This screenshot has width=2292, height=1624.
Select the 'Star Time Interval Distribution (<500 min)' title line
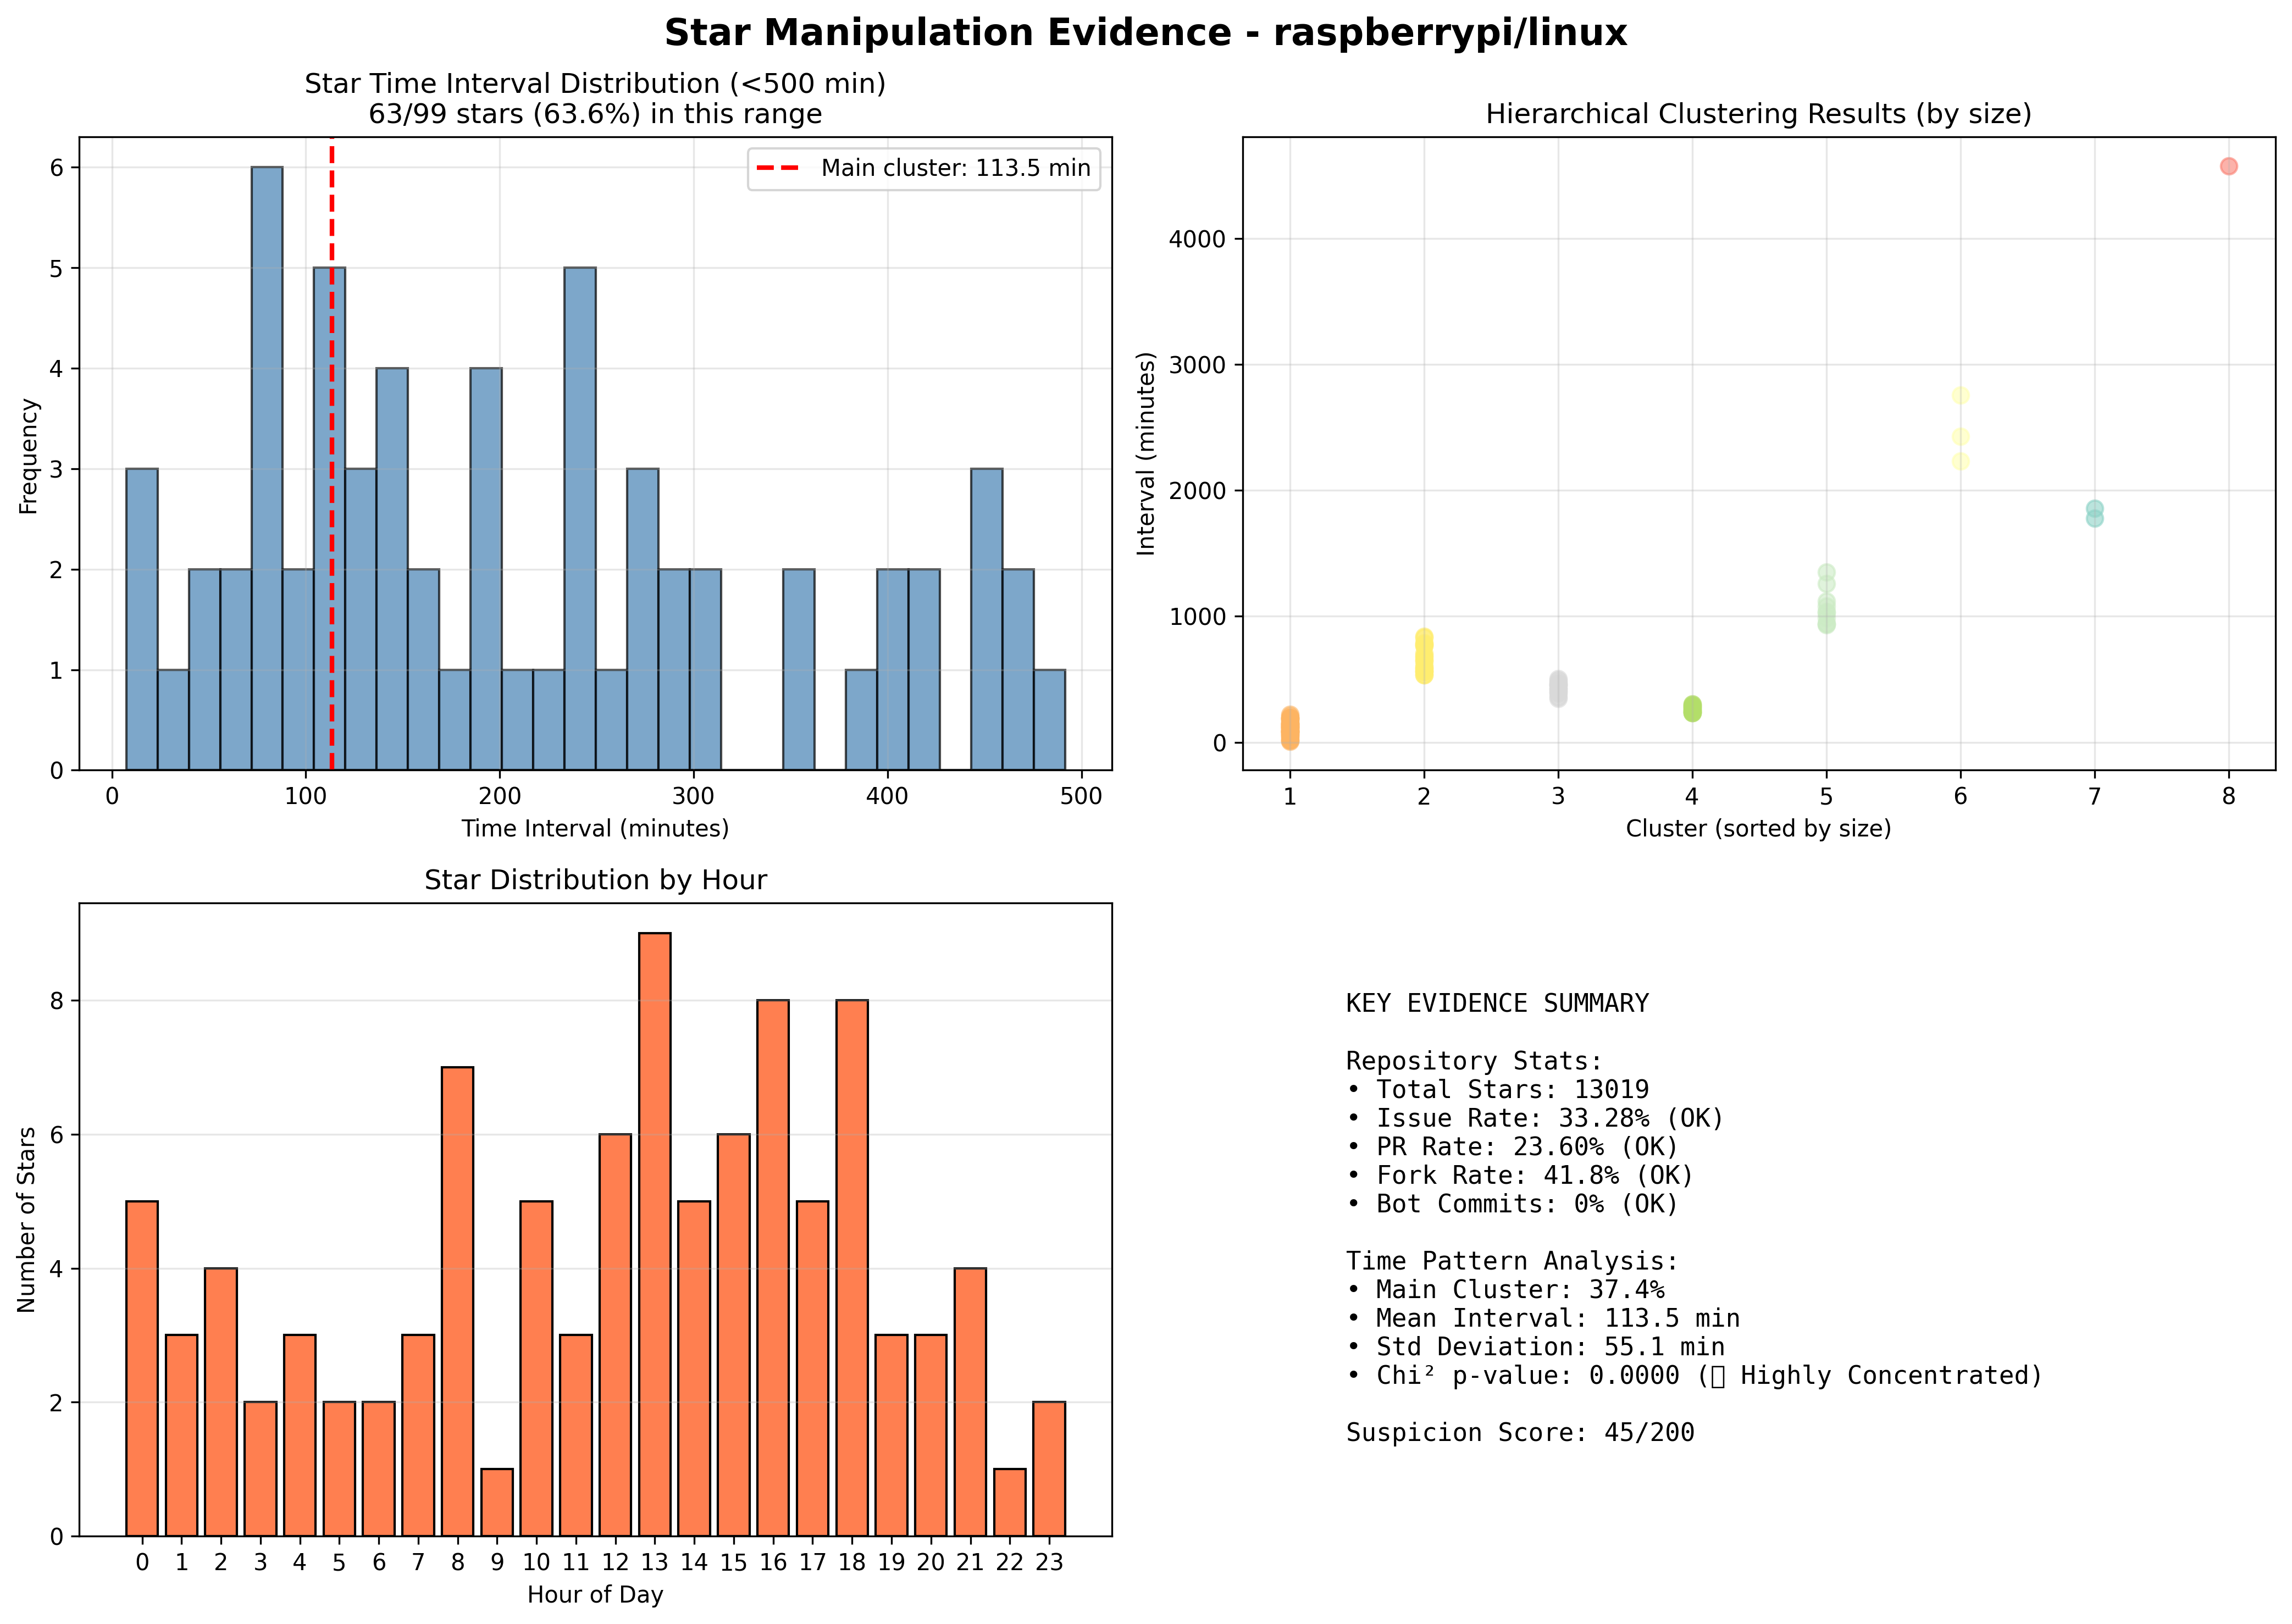pos(595,84)
